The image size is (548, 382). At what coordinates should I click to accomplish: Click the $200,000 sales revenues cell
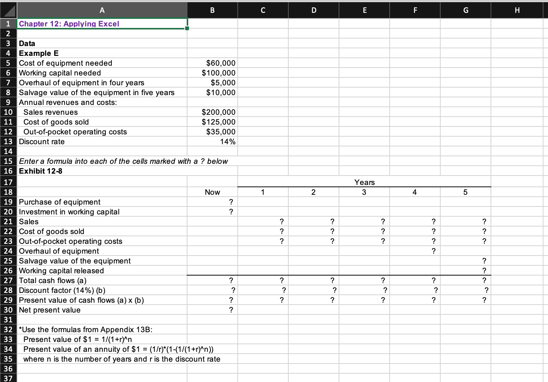[x=212, y=112]
